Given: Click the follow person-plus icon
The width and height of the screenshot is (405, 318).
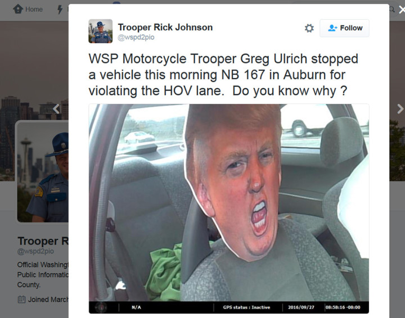Looking at the screenshot, I should pos(332,28).
